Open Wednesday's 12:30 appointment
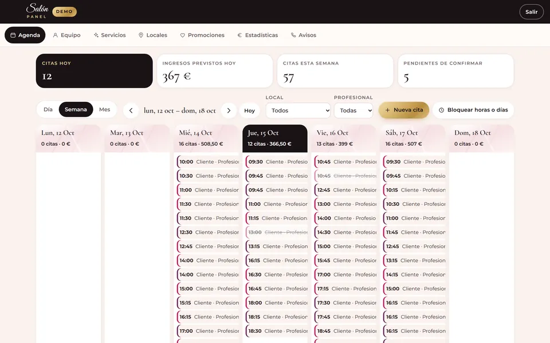This screenshot has height=343, width=550. point(207,233)
